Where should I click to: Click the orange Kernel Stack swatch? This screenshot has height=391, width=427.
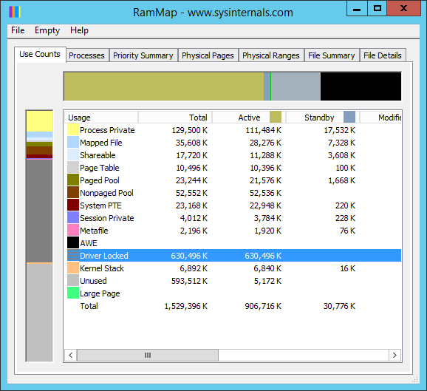(73, 268)
